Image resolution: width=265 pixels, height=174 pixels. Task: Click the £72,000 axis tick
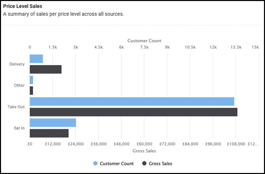pos(167,144)
